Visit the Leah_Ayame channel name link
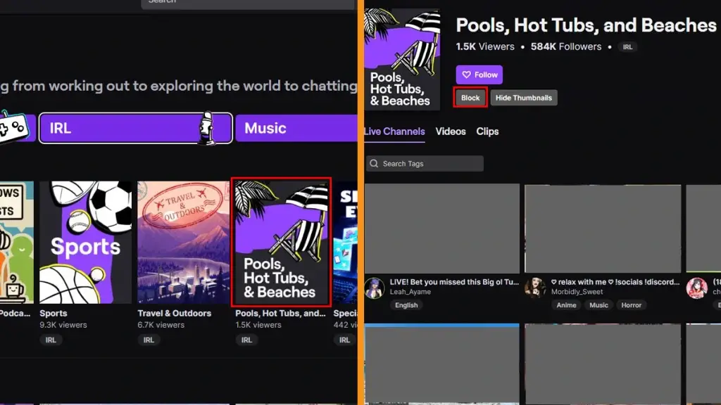The width and height of the screenshot is (721, 405). (x=410, y=292)
